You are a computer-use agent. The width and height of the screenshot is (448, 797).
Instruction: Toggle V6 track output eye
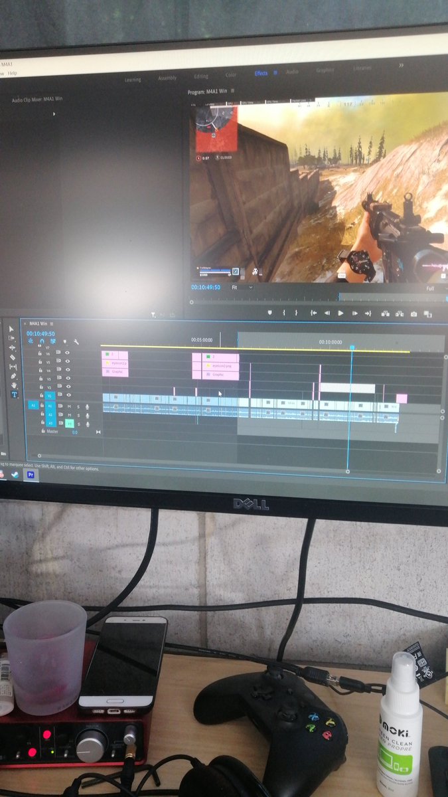pyautogui.click(x=67, y=353)
